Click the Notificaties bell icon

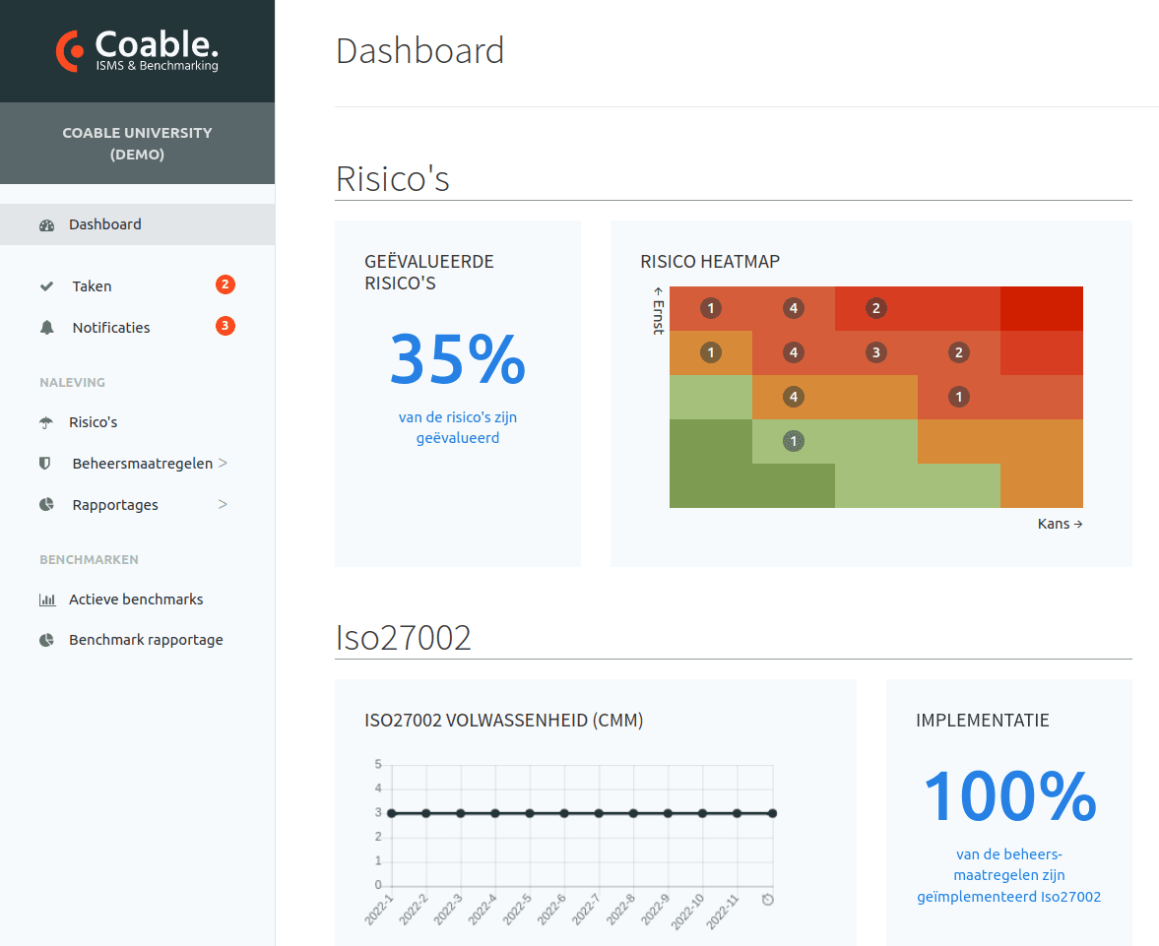point(46,328)
